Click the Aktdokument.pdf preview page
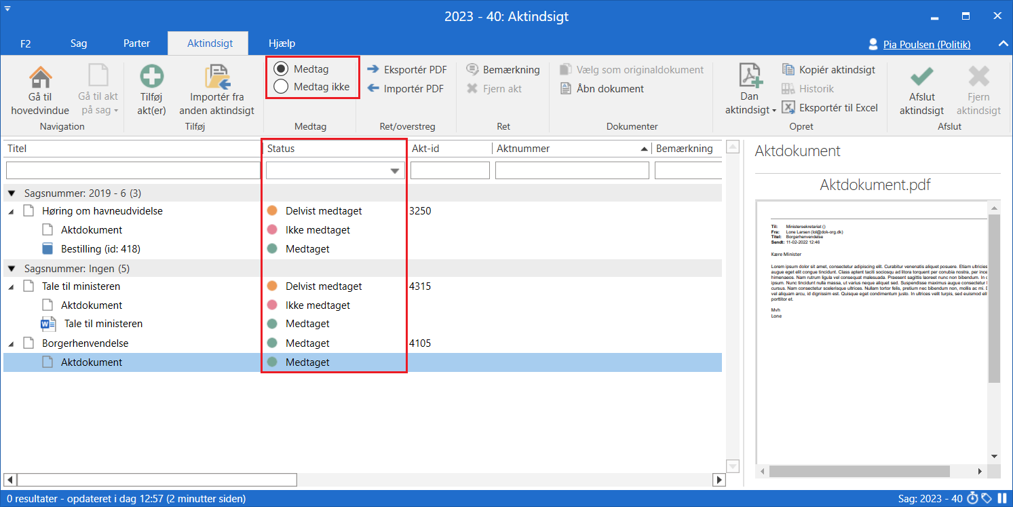Viewport: 1013px width, 507px height. (x=873, y=333)
